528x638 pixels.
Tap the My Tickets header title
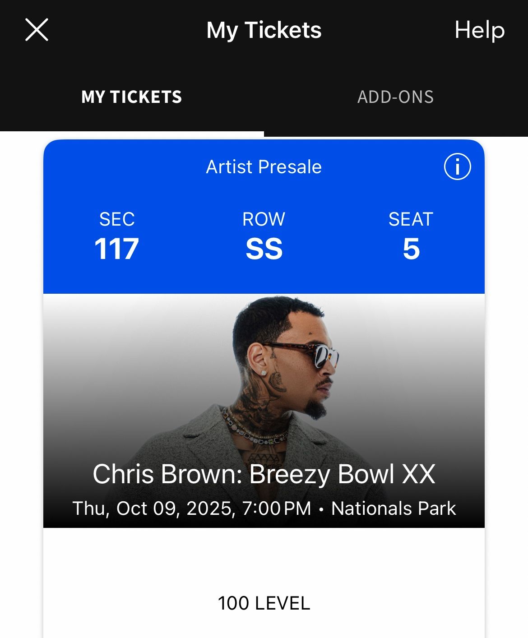pyautogui.click(x=264, y=30)
